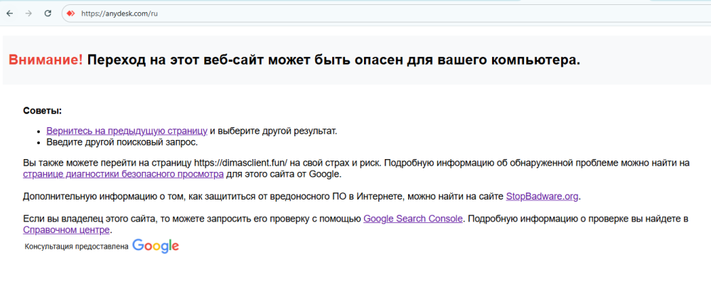Click the 'Консультация предоставлена' caption
This screenshot has height=282, width=711.
pos(77,246)
